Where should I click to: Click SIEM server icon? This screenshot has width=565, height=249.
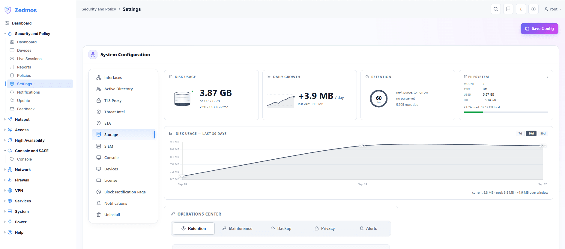pos(99,146)
